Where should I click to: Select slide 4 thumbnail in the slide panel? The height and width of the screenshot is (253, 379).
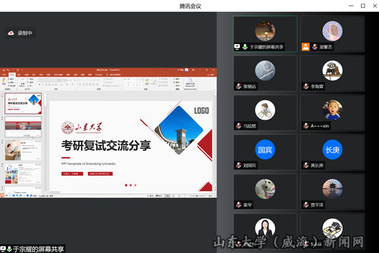pyautogui.click(x=23, y=173)
